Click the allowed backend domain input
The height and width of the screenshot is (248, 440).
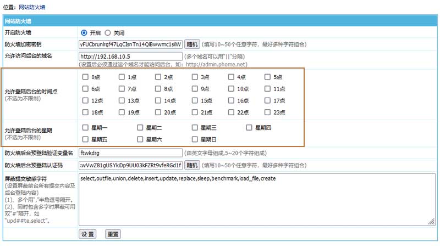pyautogui.click(x=130, y=56)
